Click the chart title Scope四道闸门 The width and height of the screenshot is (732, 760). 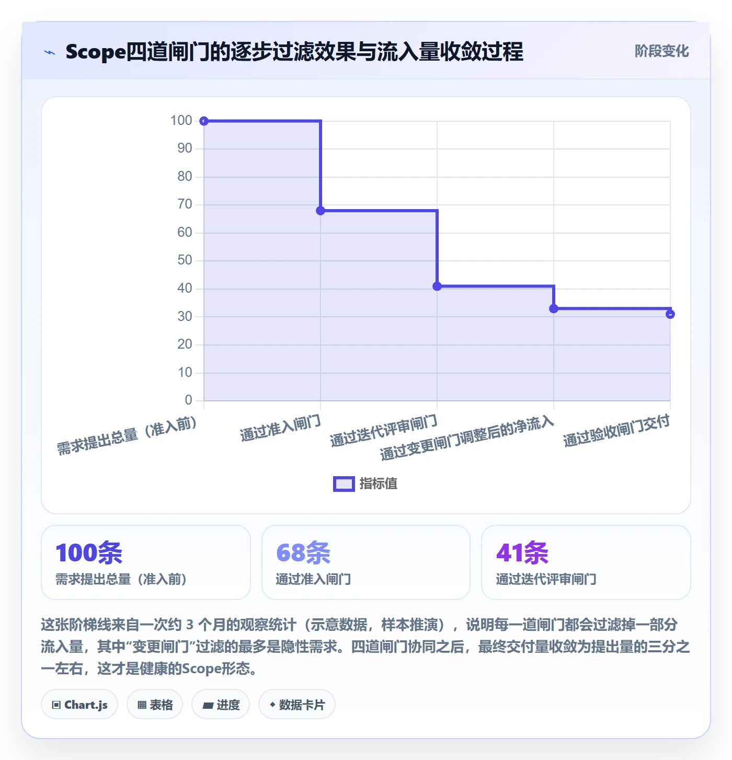coord(294,52)
